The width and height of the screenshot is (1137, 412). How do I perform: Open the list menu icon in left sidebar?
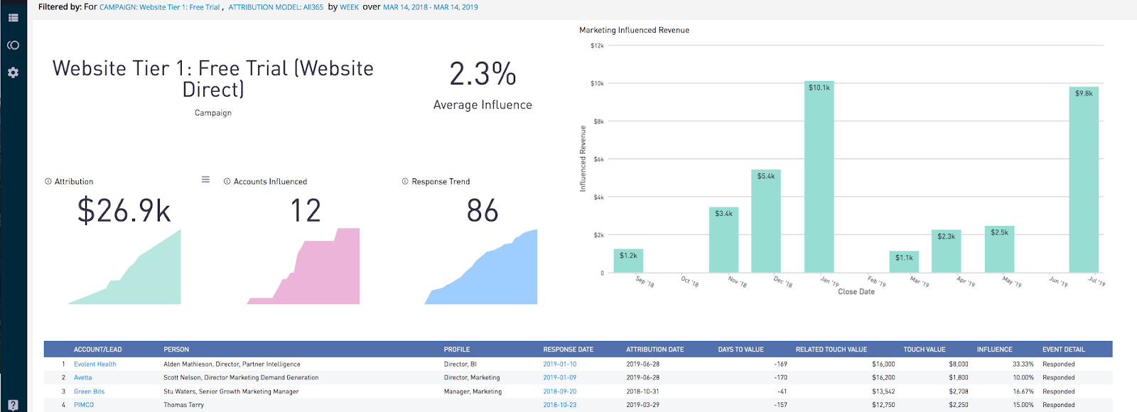tap(13, 18)
